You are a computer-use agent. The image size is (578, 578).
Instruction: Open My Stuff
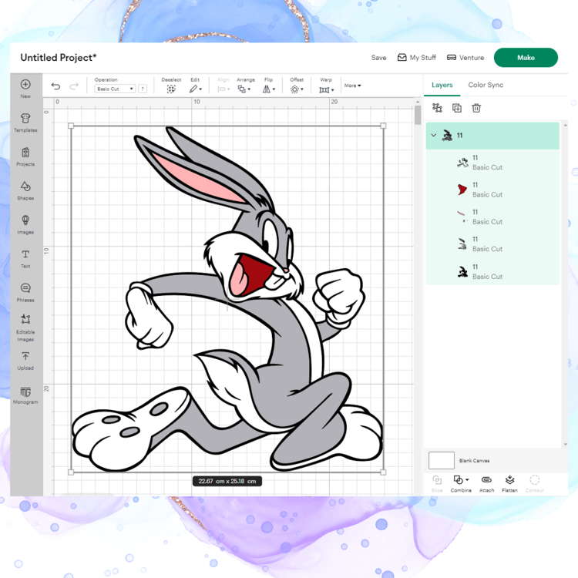click(x=416, y=58)
